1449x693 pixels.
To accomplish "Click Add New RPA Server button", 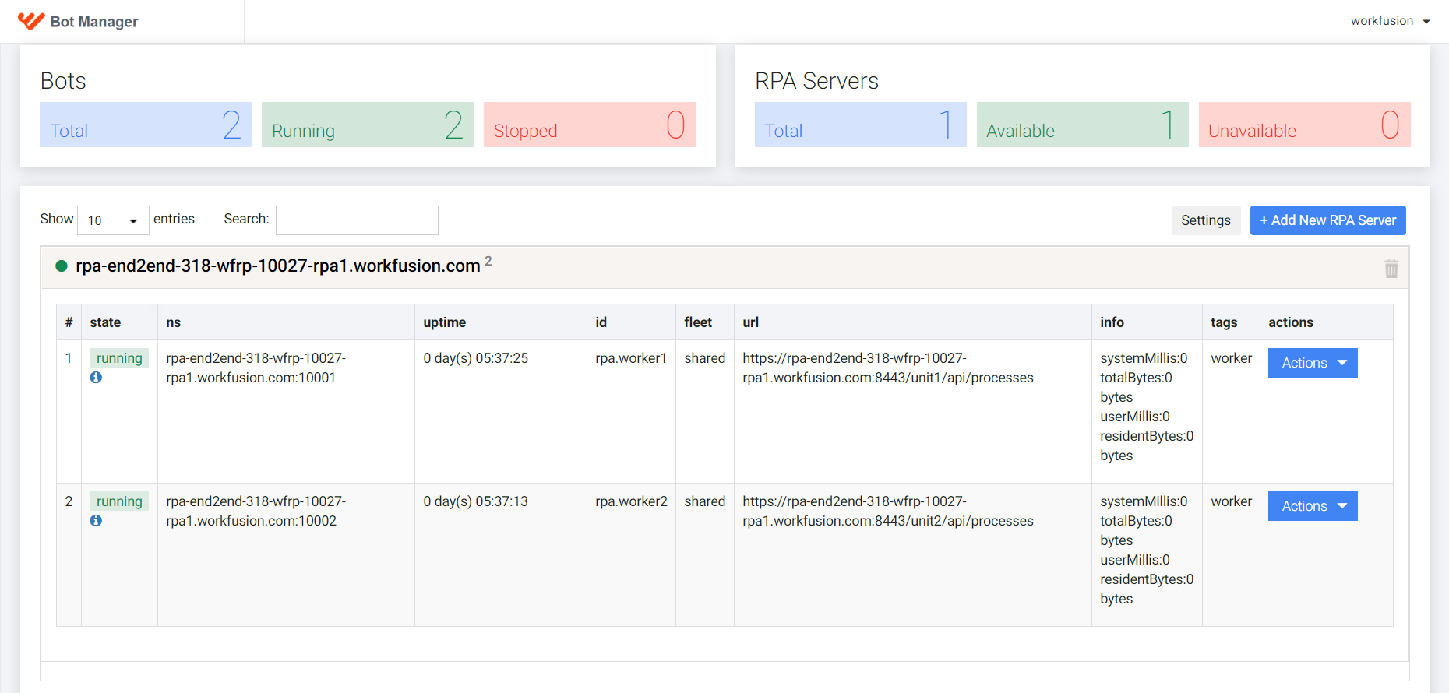I will [x=1327, y=220].
